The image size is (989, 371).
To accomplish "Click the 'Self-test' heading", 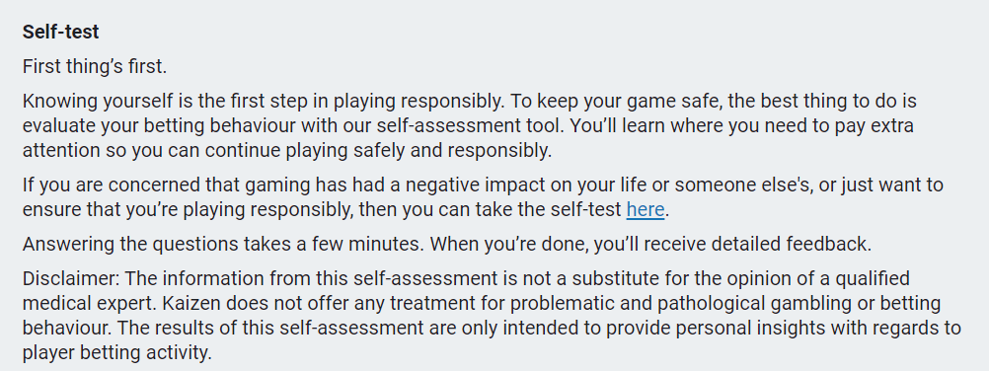I will point(60,33).
